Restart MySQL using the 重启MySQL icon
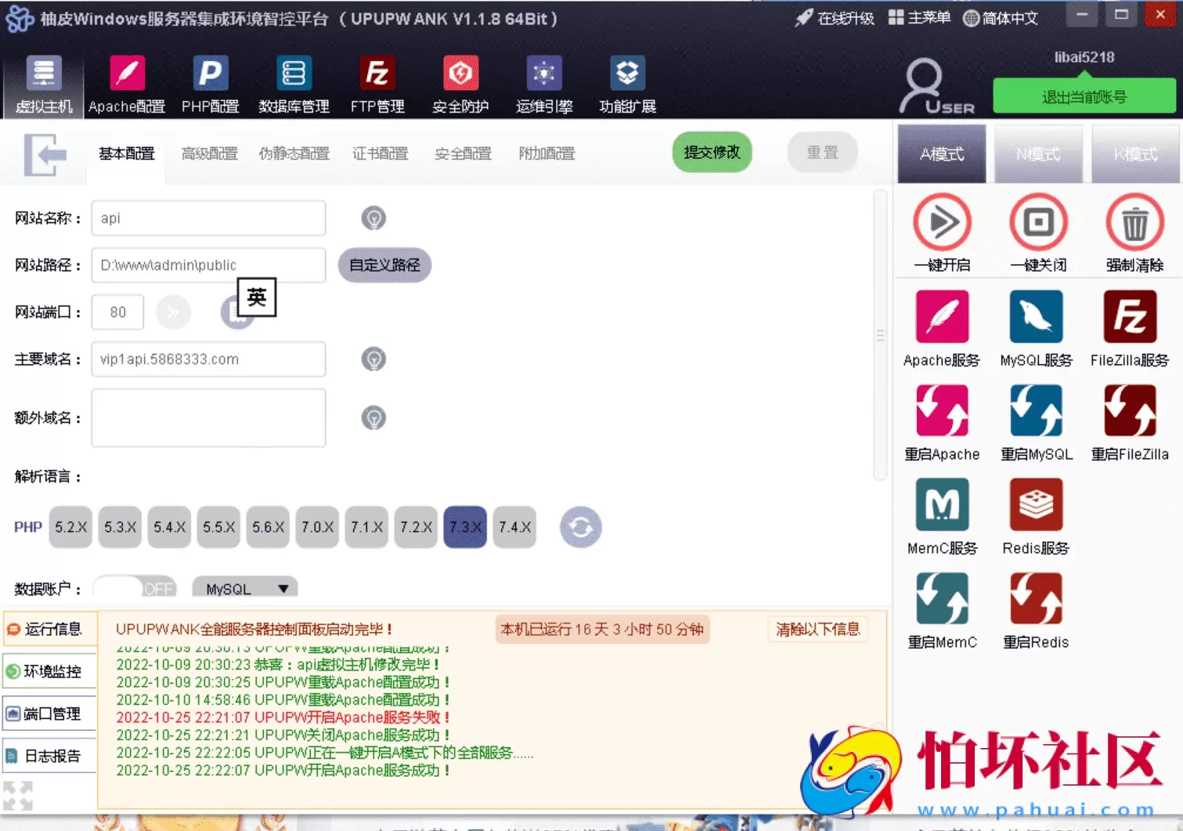Viewport: 1183px width, 831px height. tap(1035, 410)
